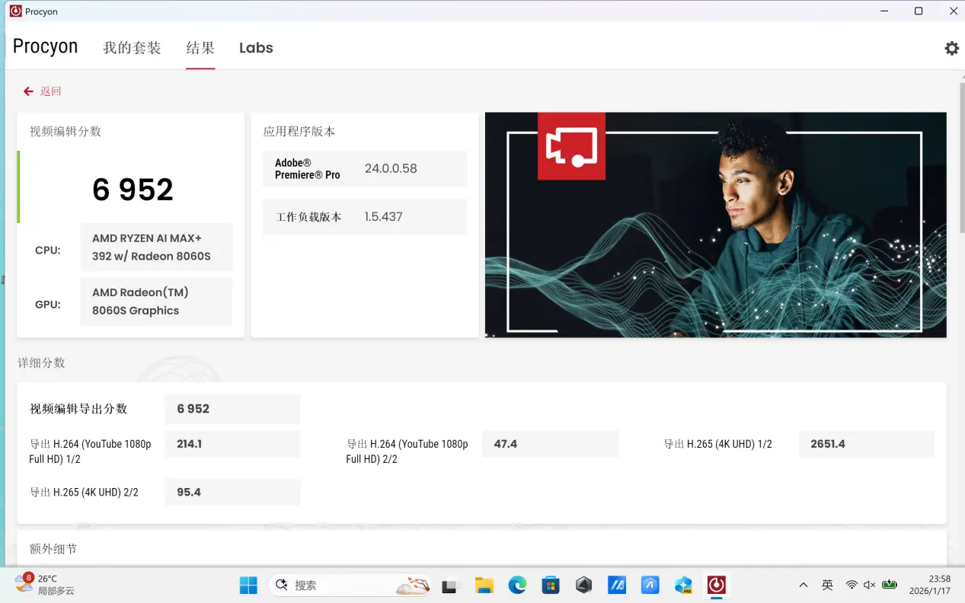Open Microsoft Store from the taskbar

click(551, 585)
